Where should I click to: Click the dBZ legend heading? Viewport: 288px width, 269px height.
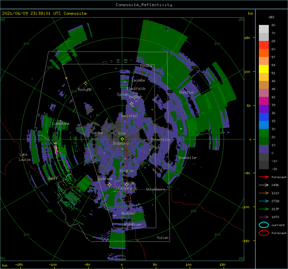tap(271, 17)
